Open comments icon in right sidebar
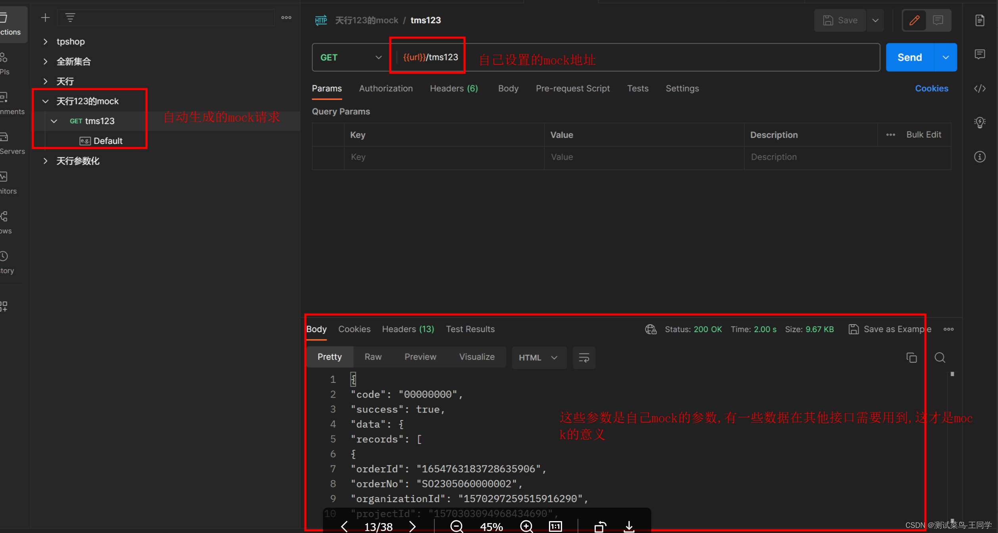 [x=980, y=54]
